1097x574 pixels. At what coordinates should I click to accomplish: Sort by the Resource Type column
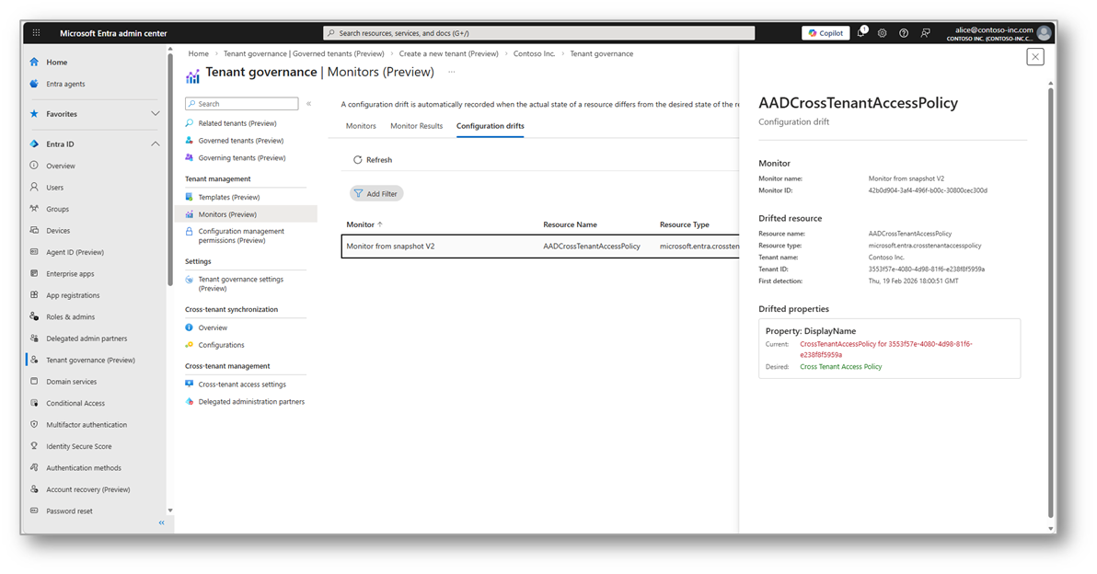click(684, 224)
